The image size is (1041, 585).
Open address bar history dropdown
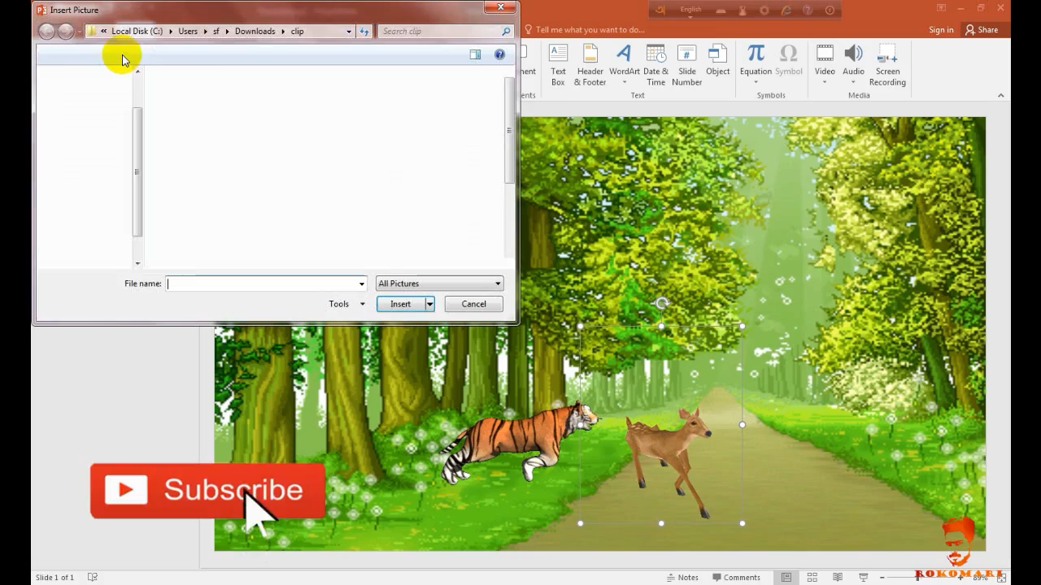[349, 32]
